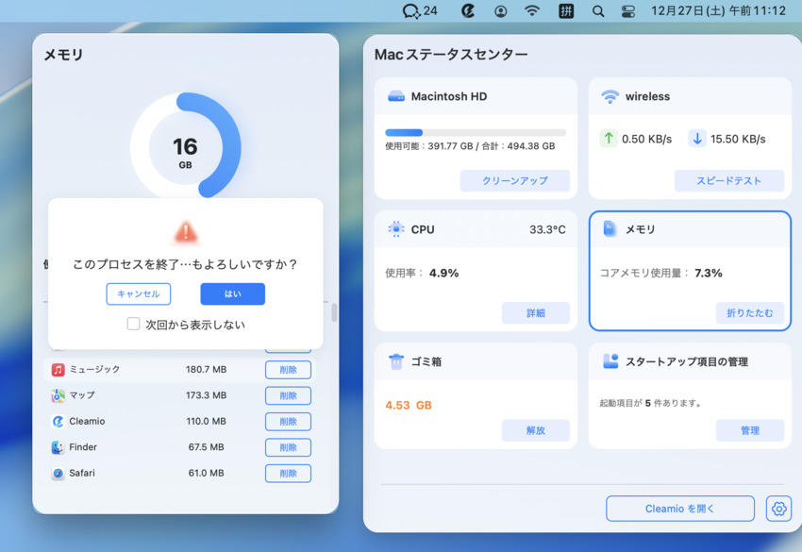Viewport: 802px width, 552px height.
Task: Click the ミュージック music note icon
Action: coord(59,369)
